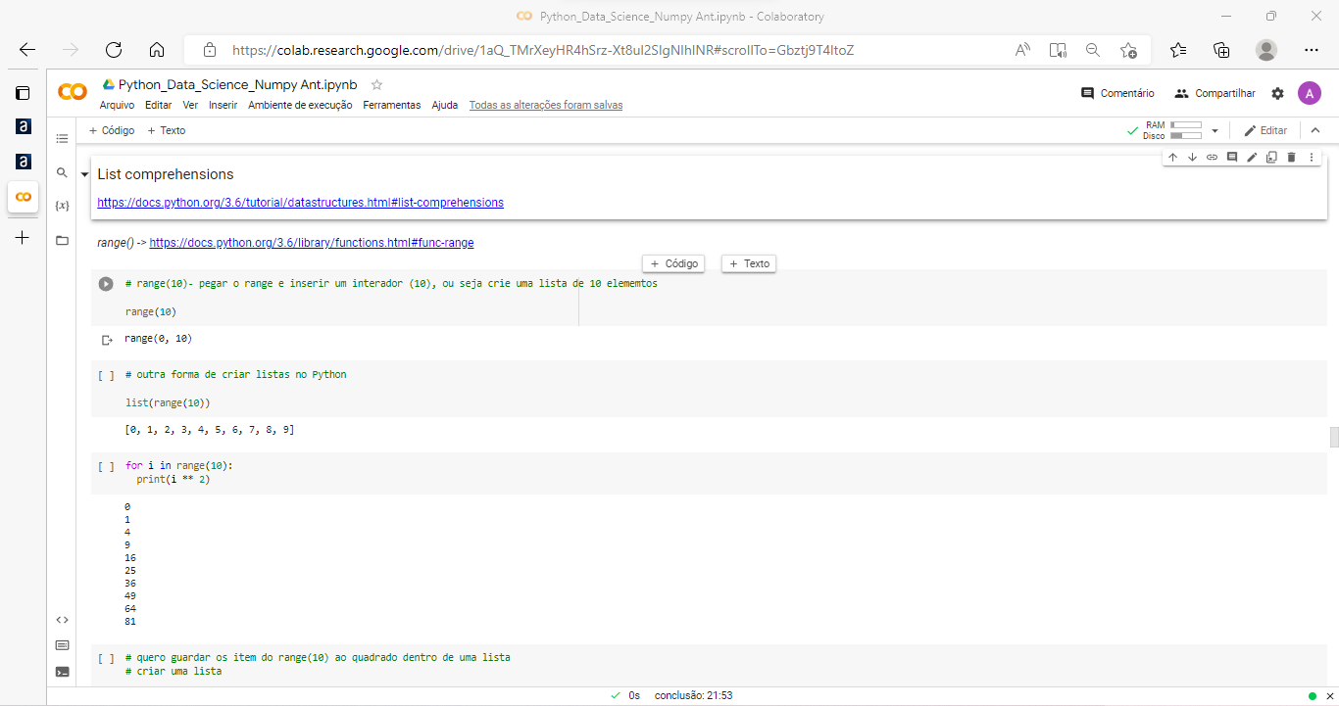Open the list-comprehensions docs link
1339x706 pixels.
[300, 203]
